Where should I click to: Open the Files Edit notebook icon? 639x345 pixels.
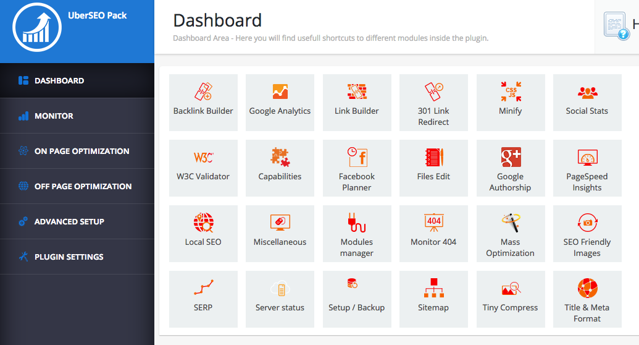433,157
